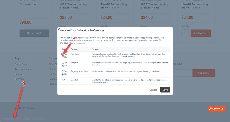Screen dimensions: 230x122
Task: Select No for Targeting/Advertising cookies
Action: point(63,74)
